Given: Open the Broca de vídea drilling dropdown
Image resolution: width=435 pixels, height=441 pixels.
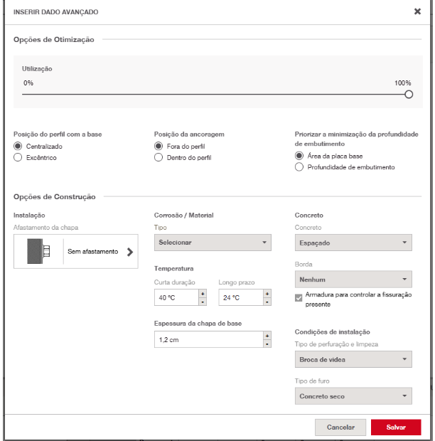Looking at the screenshot, I should pyautogui.click(x=353, y=359).
